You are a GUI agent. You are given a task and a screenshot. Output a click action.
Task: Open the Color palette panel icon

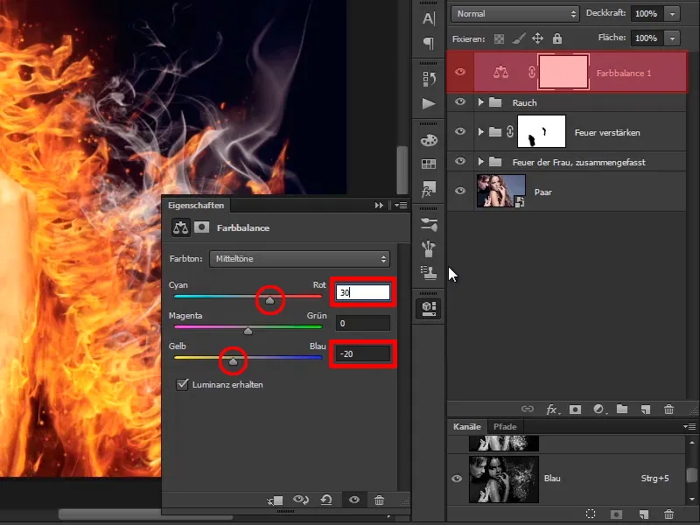coord(429,140)
